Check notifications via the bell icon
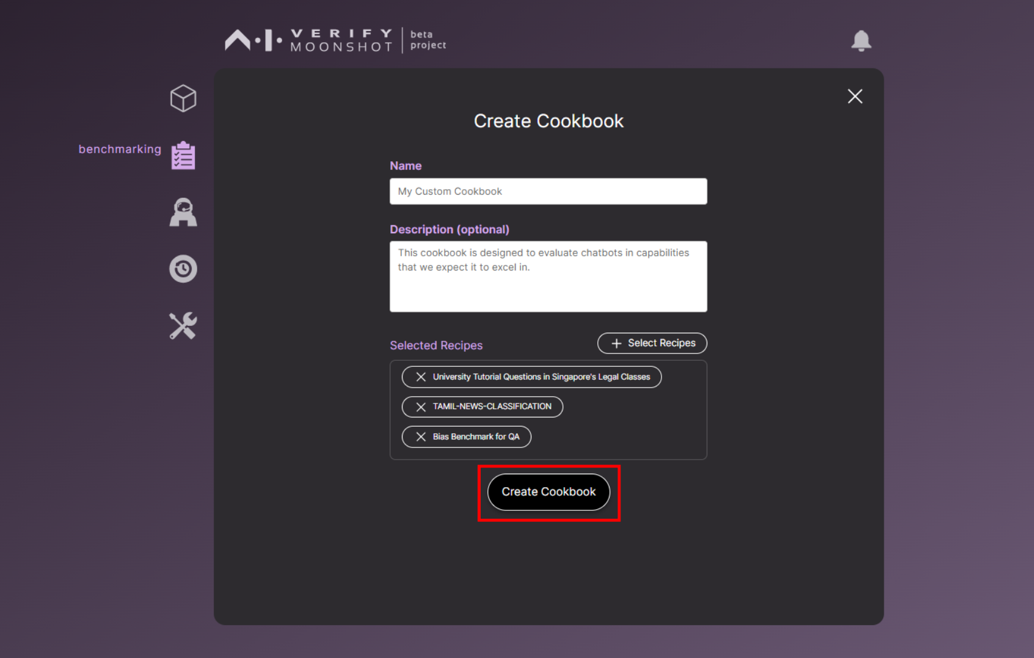Screen dimensions: 1034x658 pos(862,41)
